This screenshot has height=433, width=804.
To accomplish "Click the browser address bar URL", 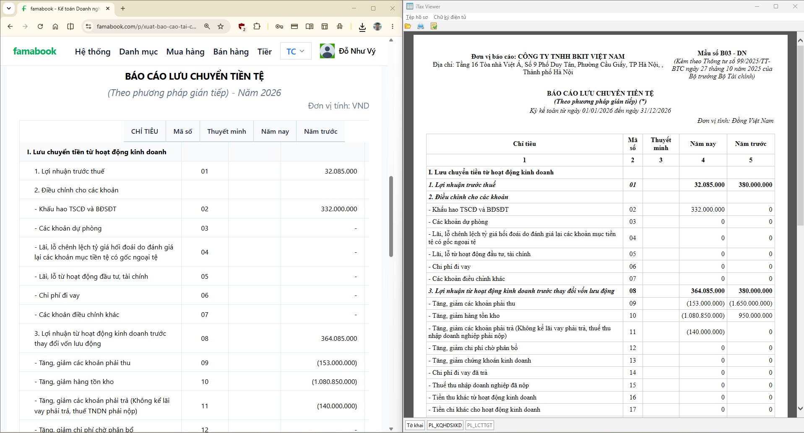I will (x=146, y=26).
